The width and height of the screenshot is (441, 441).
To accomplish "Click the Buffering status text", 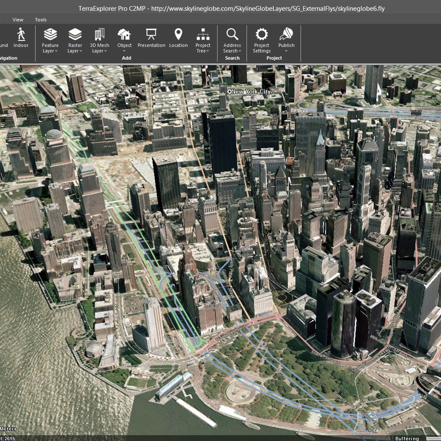I will point(407,438).
